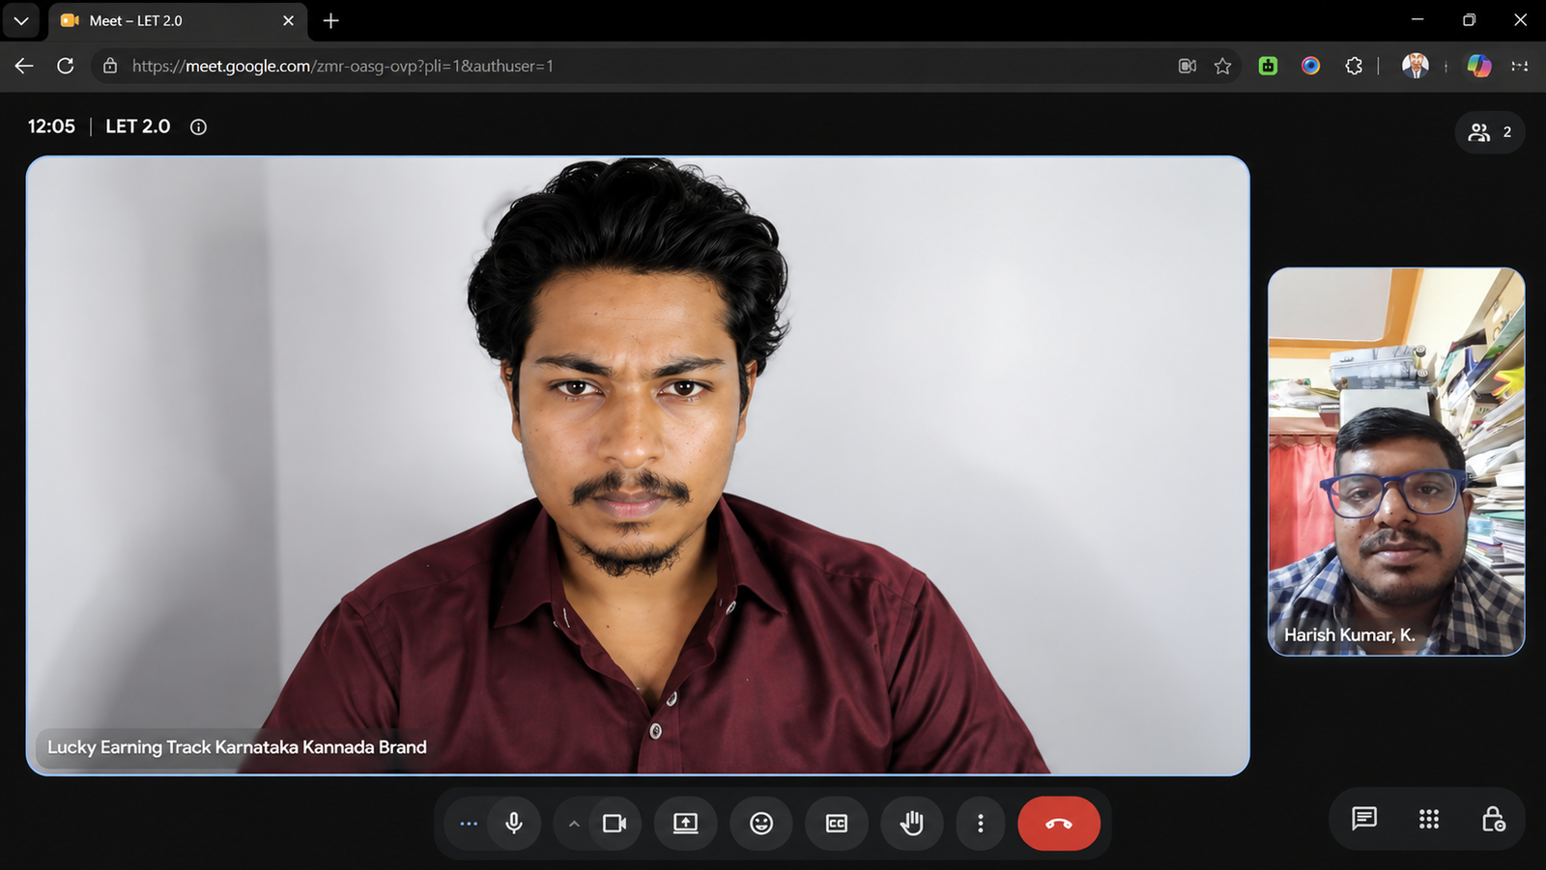This screenshot has width=1546, height=870.
Task: Open audio options three-dots beside microphone
Action: tap(469, 824)
